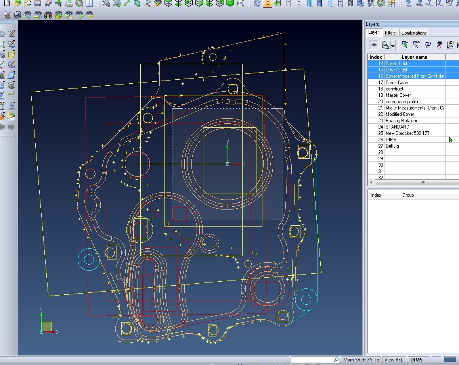Click the Save floppy disk icon
Viewport: 459px width, 365px height.
tap(38, 4)
